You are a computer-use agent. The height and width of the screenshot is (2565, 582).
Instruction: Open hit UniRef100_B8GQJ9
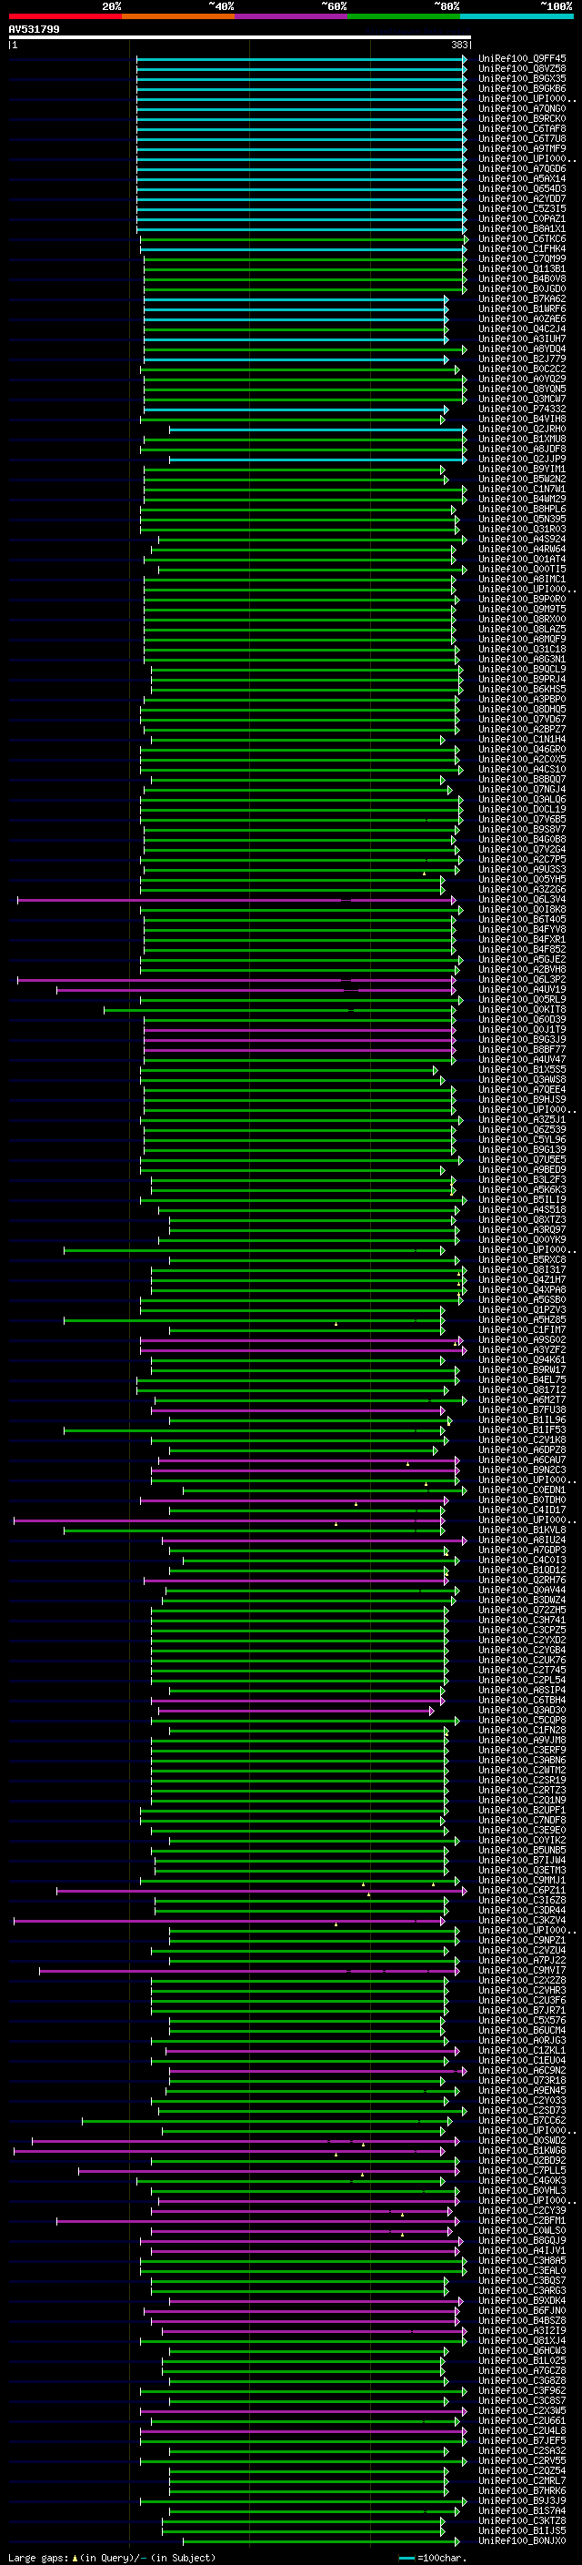(522, 2240)
